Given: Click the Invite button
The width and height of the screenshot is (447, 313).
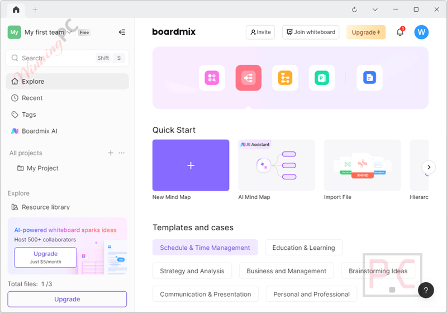Looking at the screenshot, I should tap(260, 32).
